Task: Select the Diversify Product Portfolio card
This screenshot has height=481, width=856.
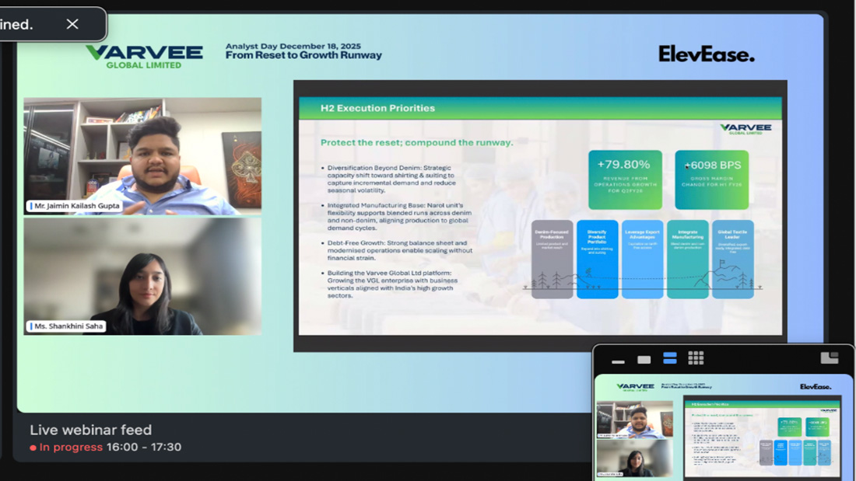Action: (x=598, y=259)
